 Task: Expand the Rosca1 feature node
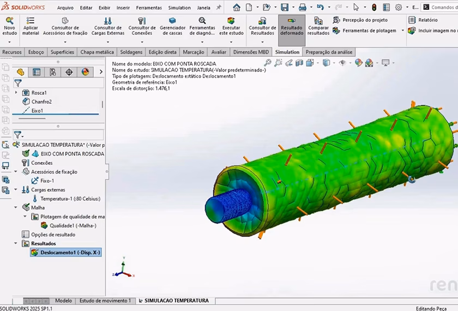pos(16,93)
